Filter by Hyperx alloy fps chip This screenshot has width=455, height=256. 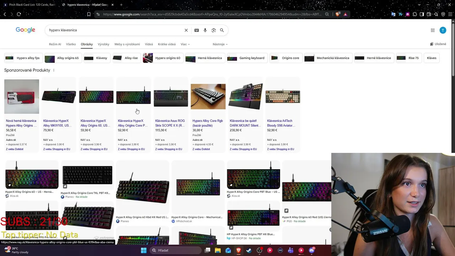coord(23,58)
